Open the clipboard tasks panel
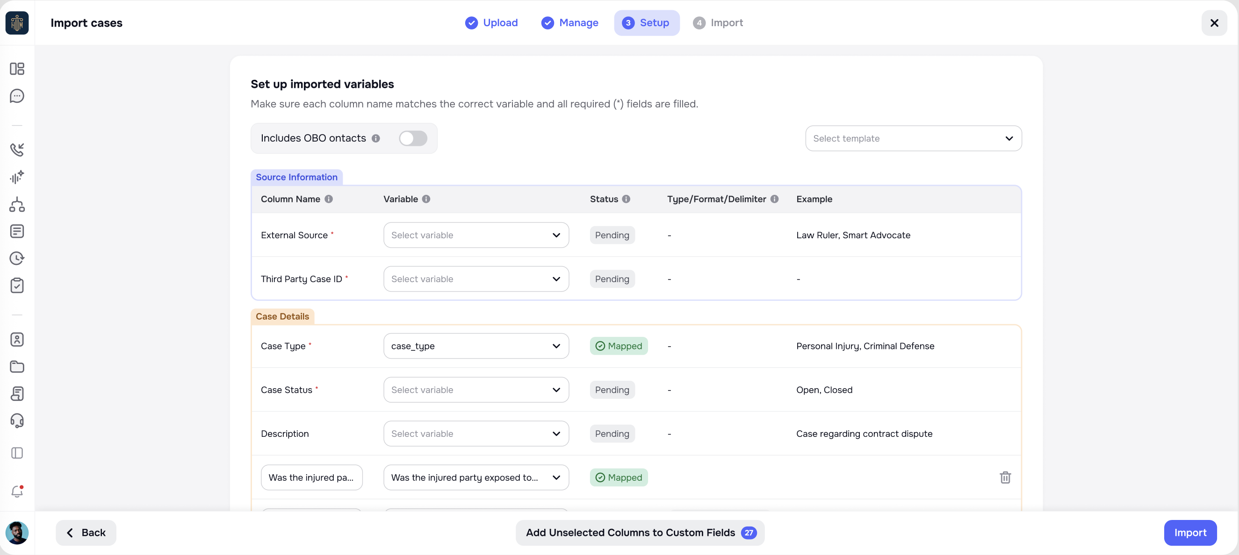 click(17, 285)
